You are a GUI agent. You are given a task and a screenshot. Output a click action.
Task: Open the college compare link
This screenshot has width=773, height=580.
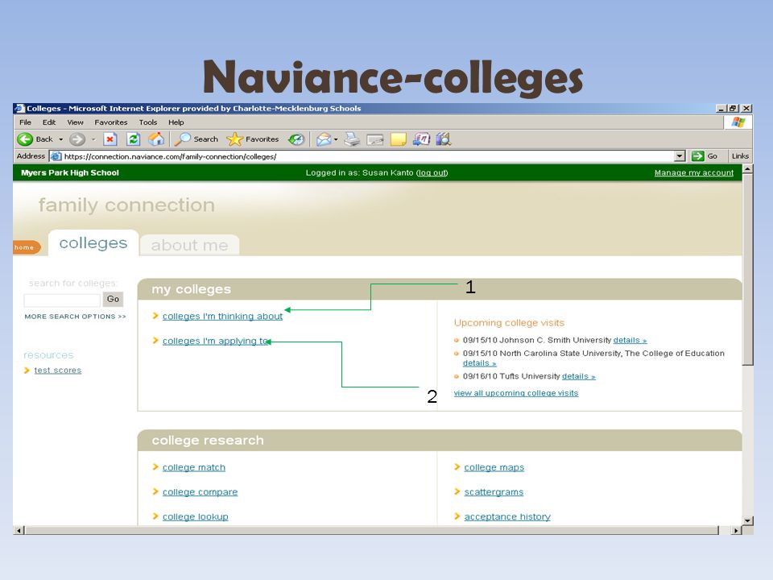200,491
